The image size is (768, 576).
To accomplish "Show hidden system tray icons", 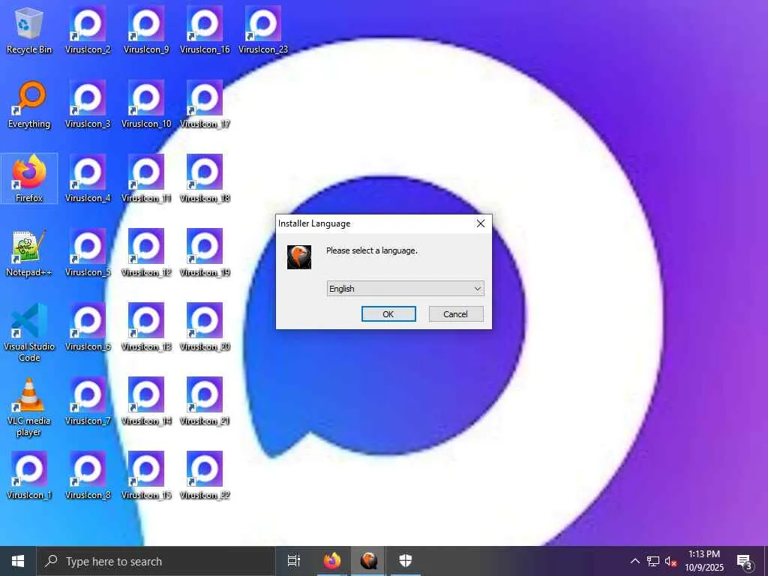I will click(x=634, y=561).
